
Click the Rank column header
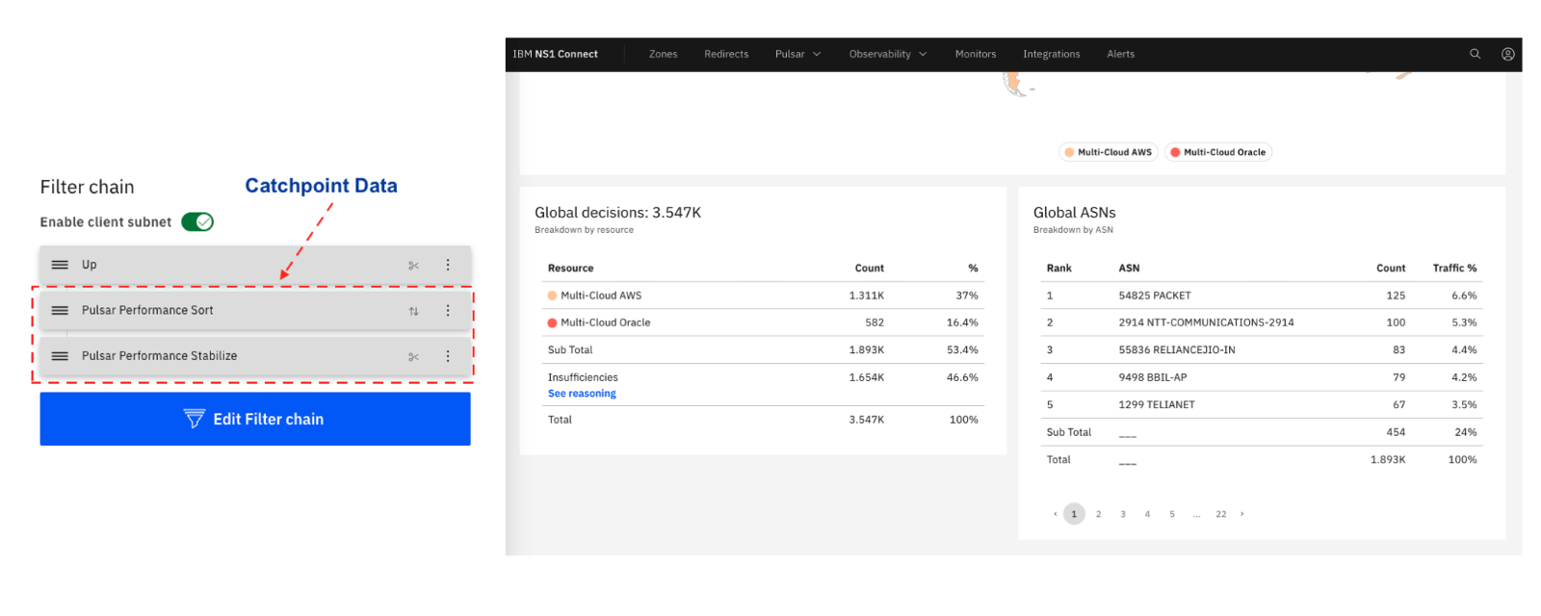pyautogui.click(x=1059, y=269)
